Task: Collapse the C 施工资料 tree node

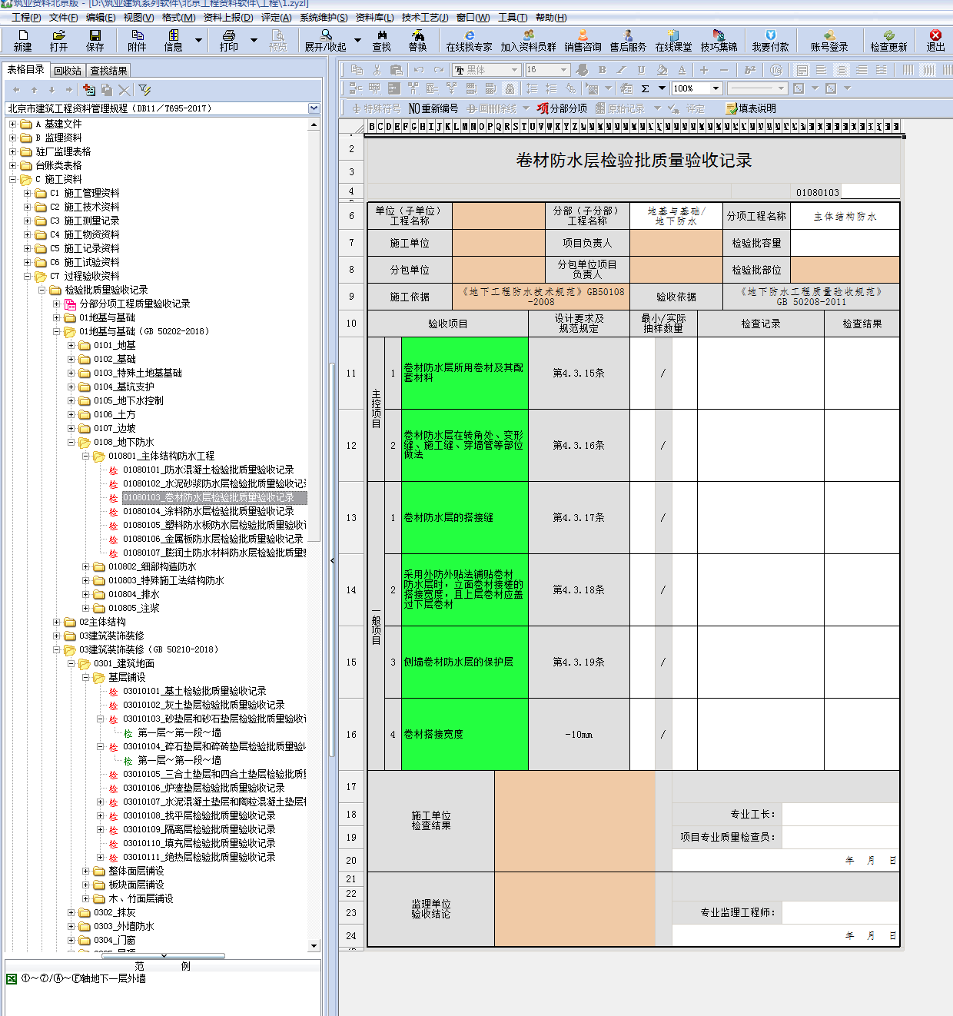Action: [x=12, y=180]
